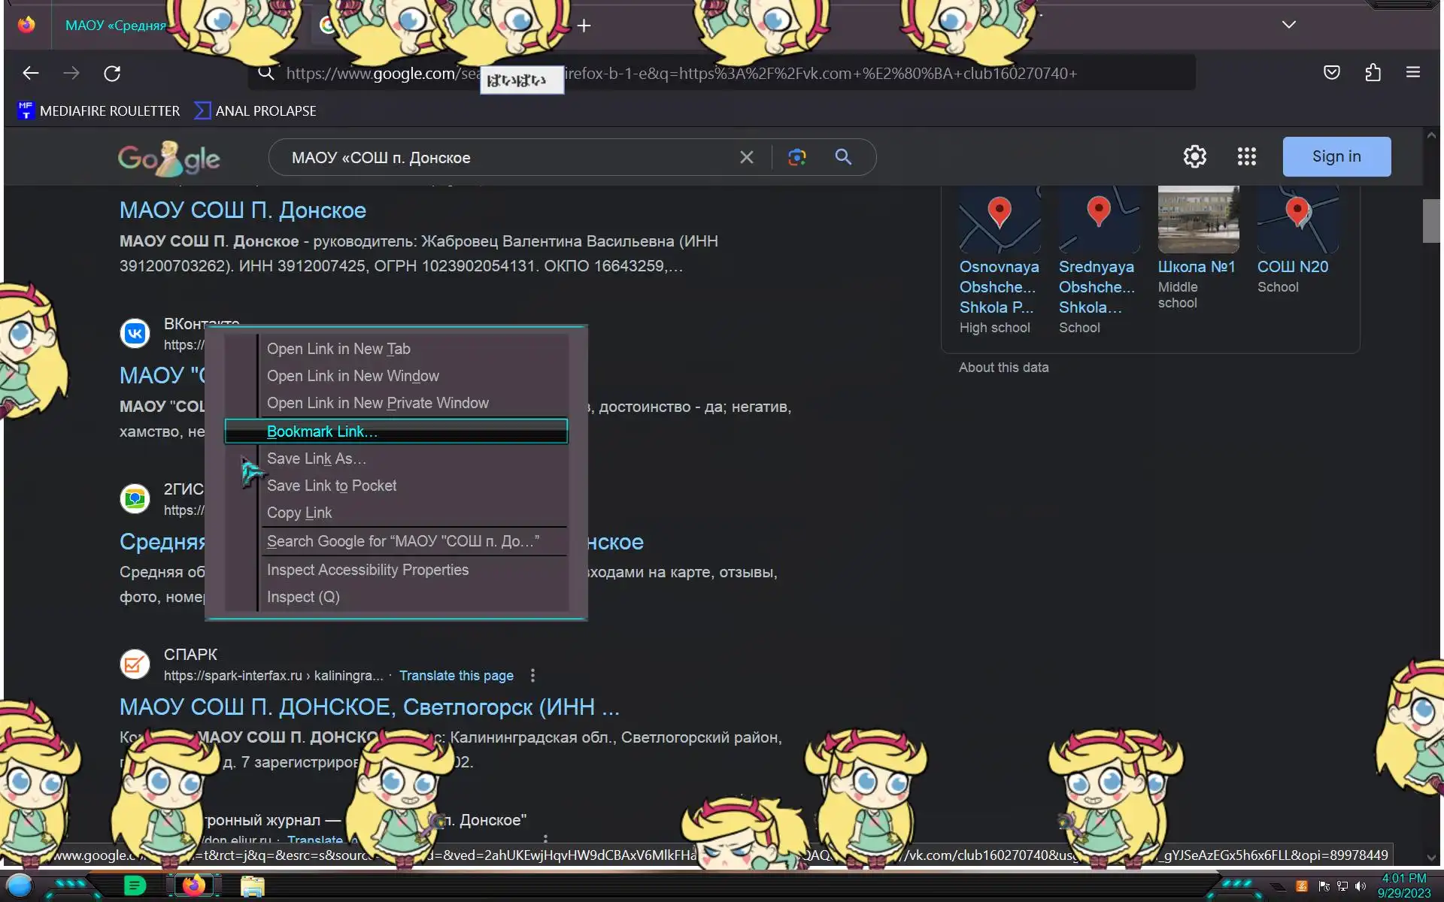Image resolution: width=1444 pixels, height=902 pixels.
Task: Click the magnifier search button
Action: (x=843, y=157)
